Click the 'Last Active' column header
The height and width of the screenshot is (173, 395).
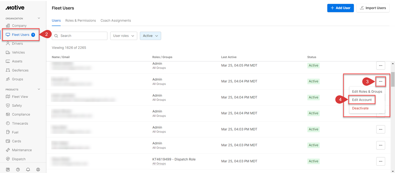pyautogui.click(x=229, y=57)
